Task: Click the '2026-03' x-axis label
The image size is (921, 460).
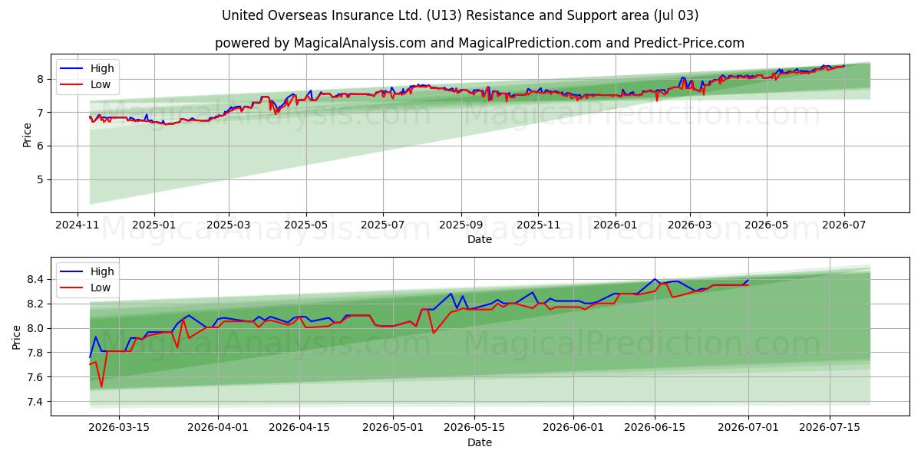Action: 689,225
